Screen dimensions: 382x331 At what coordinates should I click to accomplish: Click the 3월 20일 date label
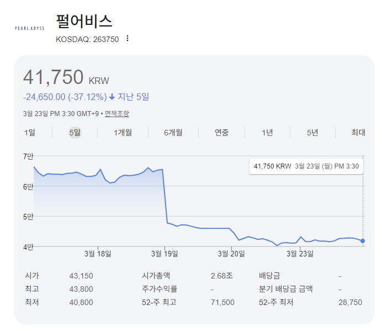[x=231, y=254]
